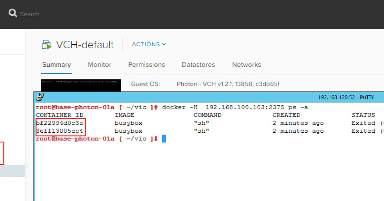Click the Guest OS Photon version text
Image resolution: width=384 pixels, height=201 pixels.
(228, 84)
